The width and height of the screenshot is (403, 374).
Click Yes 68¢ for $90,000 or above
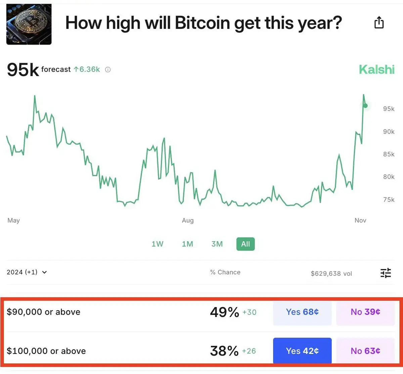[x=302, y=312]
